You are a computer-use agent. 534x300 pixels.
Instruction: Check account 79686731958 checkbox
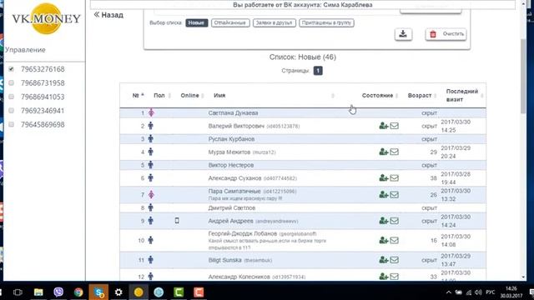click(11, 83)
